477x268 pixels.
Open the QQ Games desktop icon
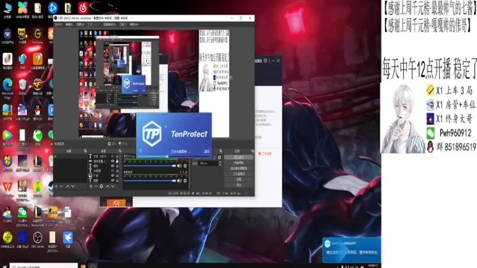(x=7, y=214)
